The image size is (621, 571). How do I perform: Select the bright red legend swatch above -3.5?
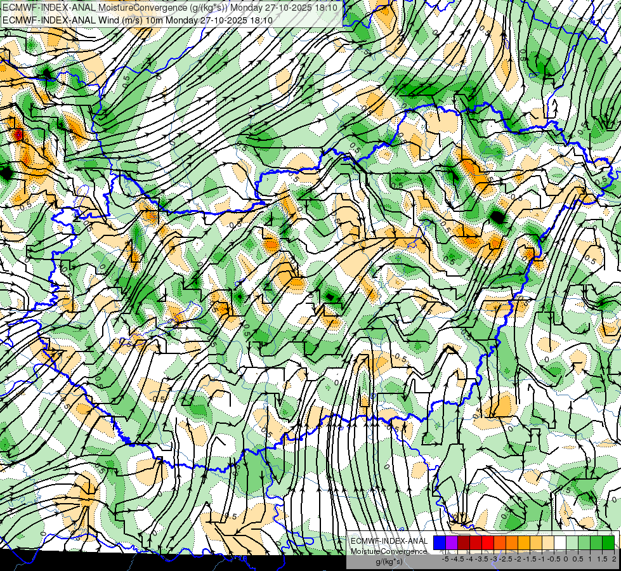pos(488,542)
